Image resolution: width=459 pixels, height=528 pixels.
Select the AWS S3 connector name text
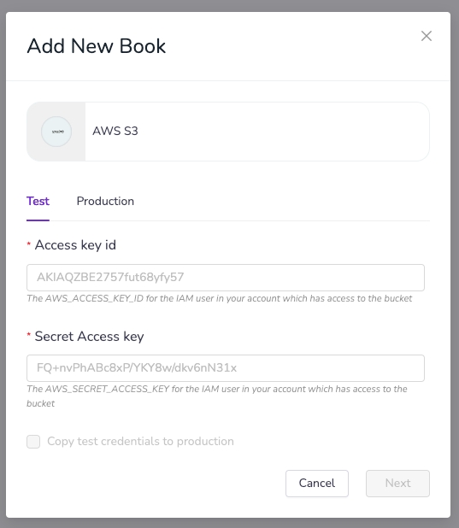pos(115,131)
